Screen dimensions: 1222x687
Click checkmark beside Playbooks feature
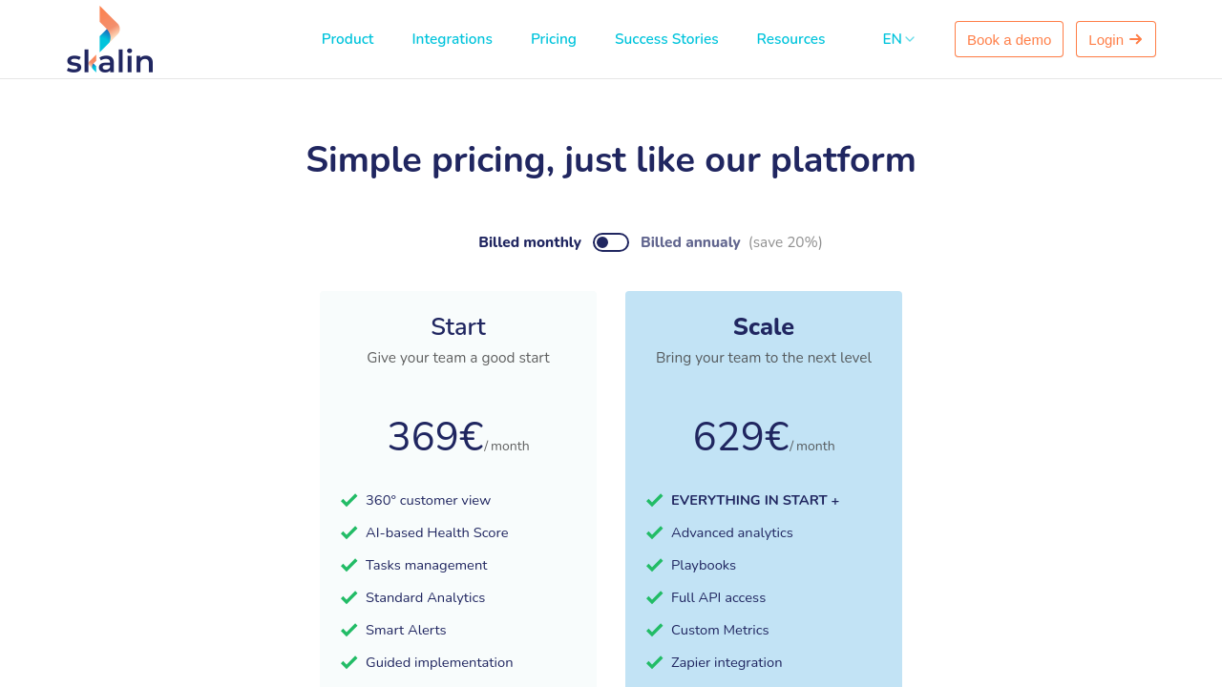(655, 565)
